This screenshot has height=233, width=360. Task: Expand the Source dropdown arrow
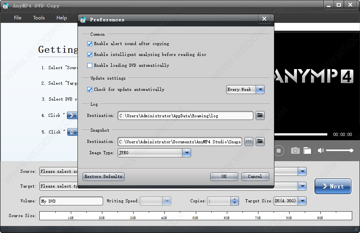(302, 171)
